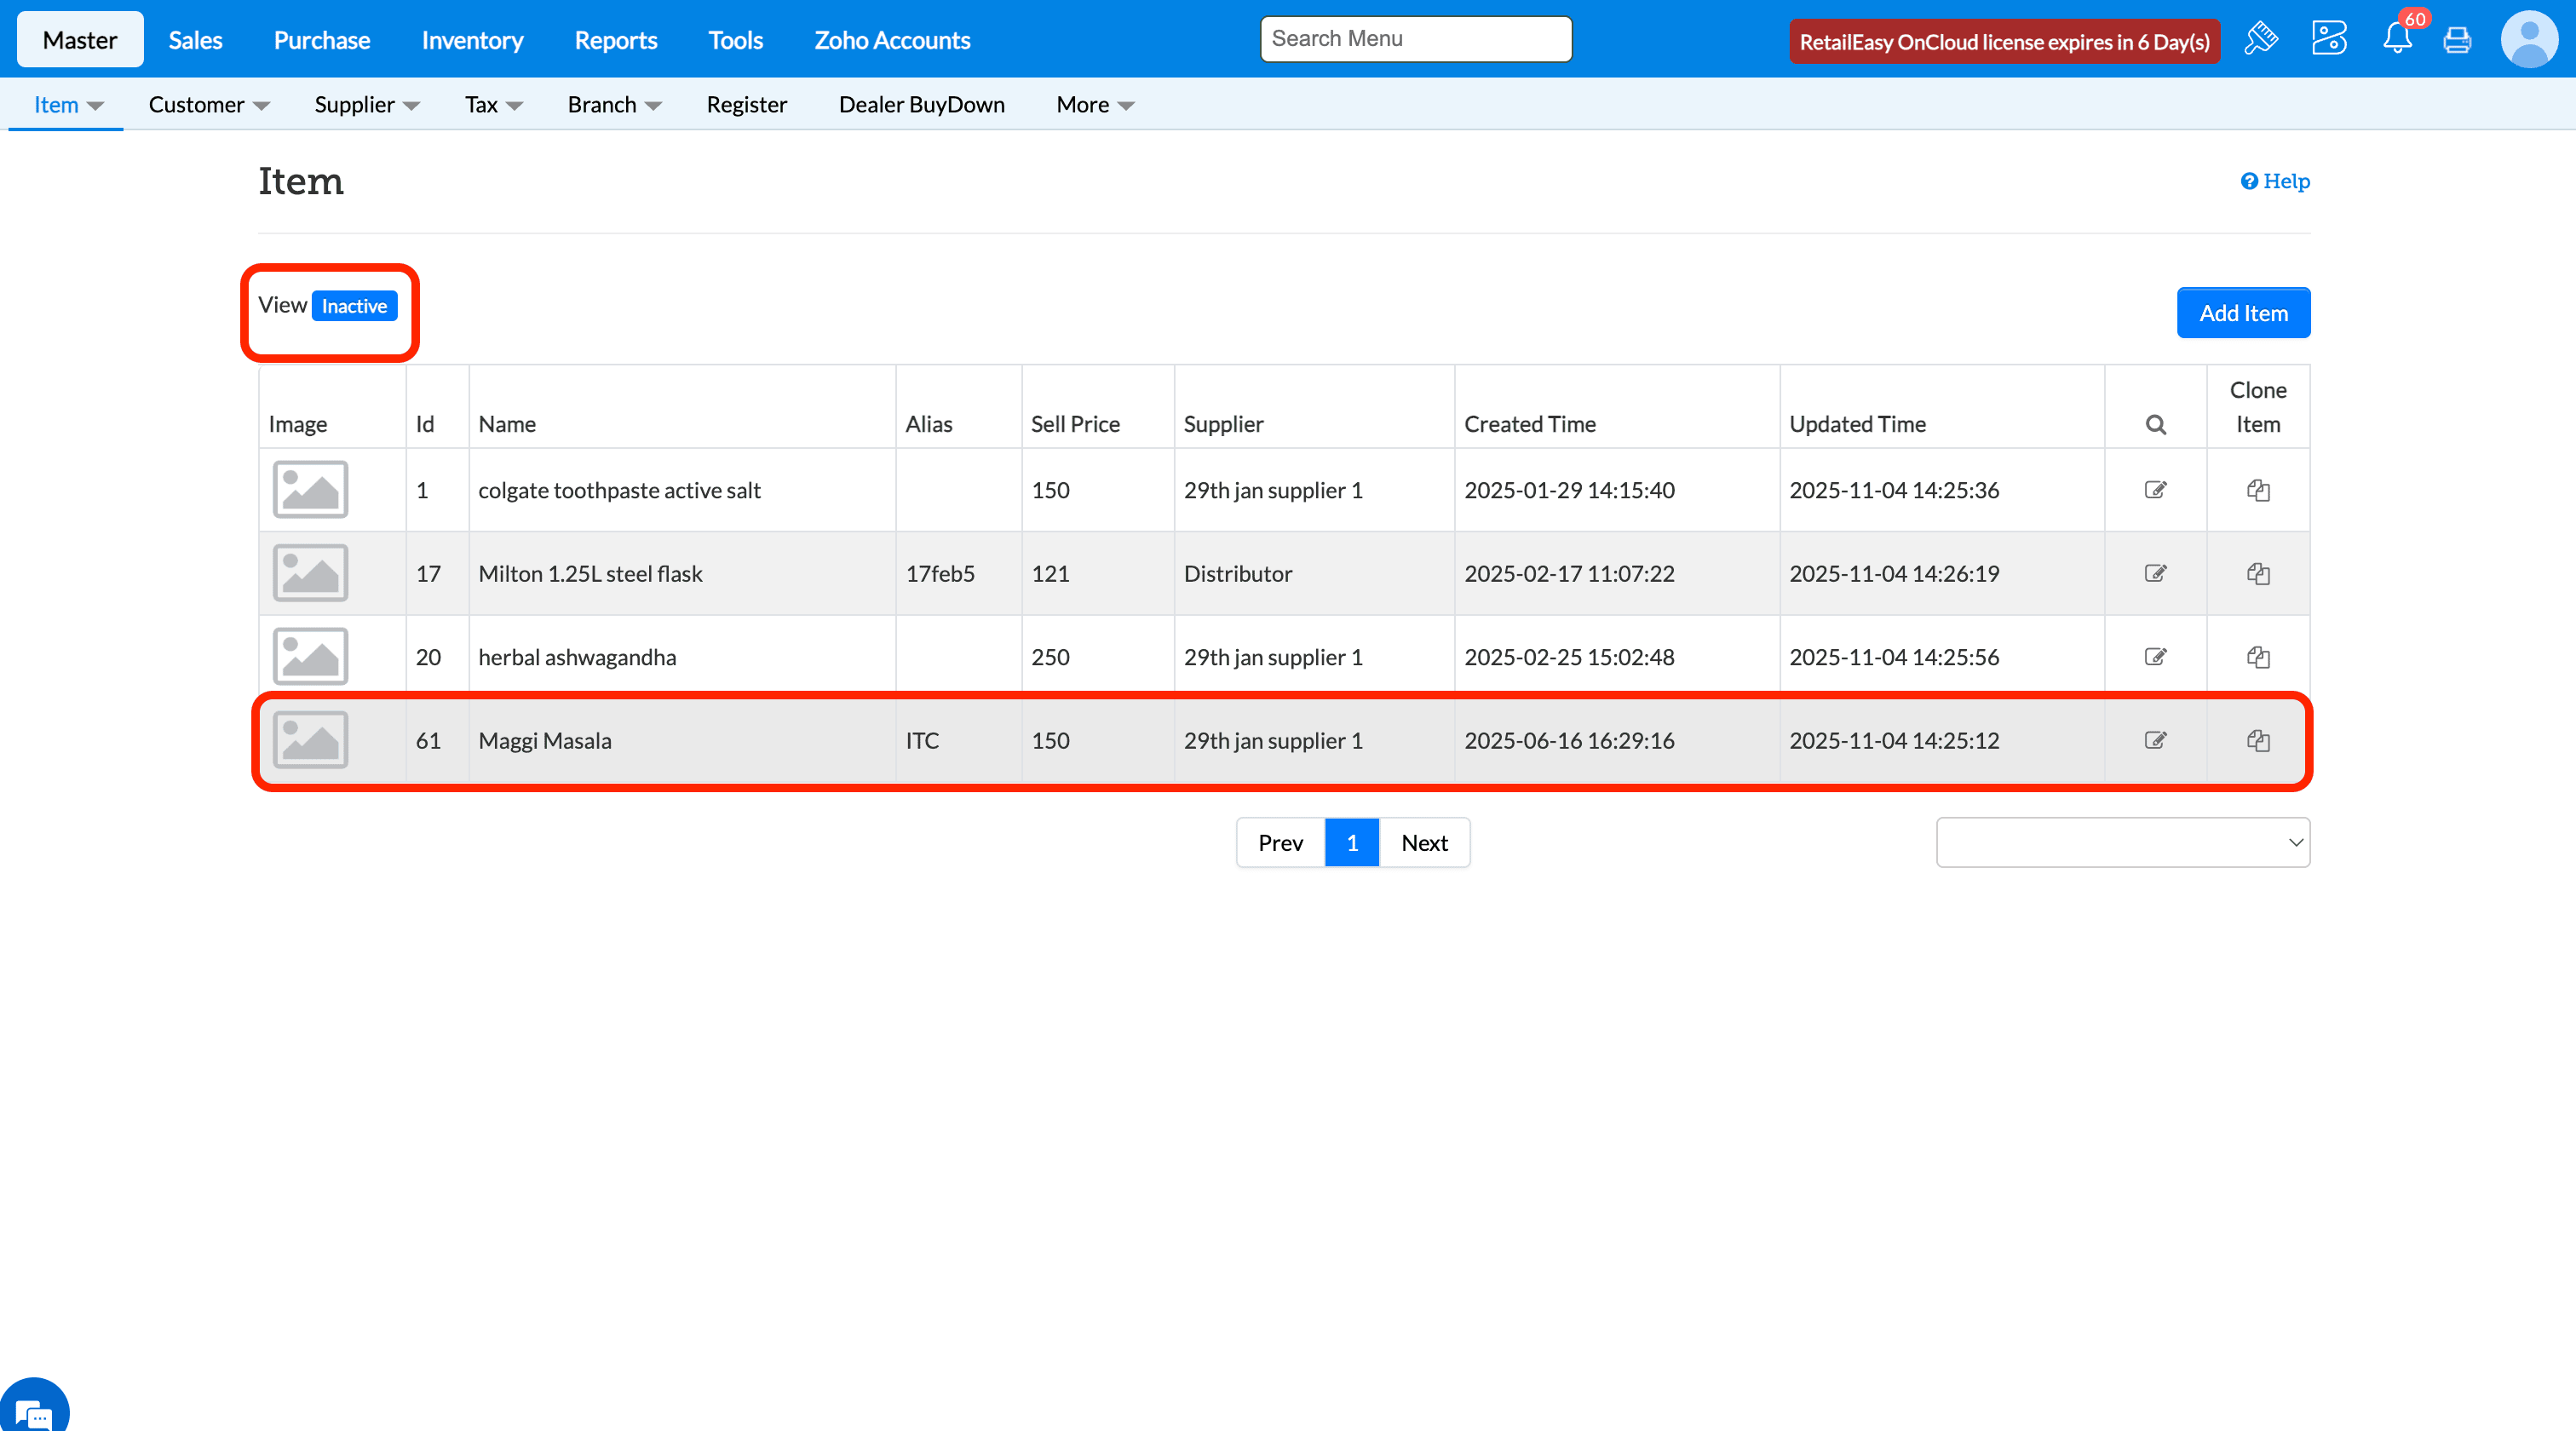Switch to the Reports menu
The height and width of the screenshot is (1431, 2576).
[615, 40]
